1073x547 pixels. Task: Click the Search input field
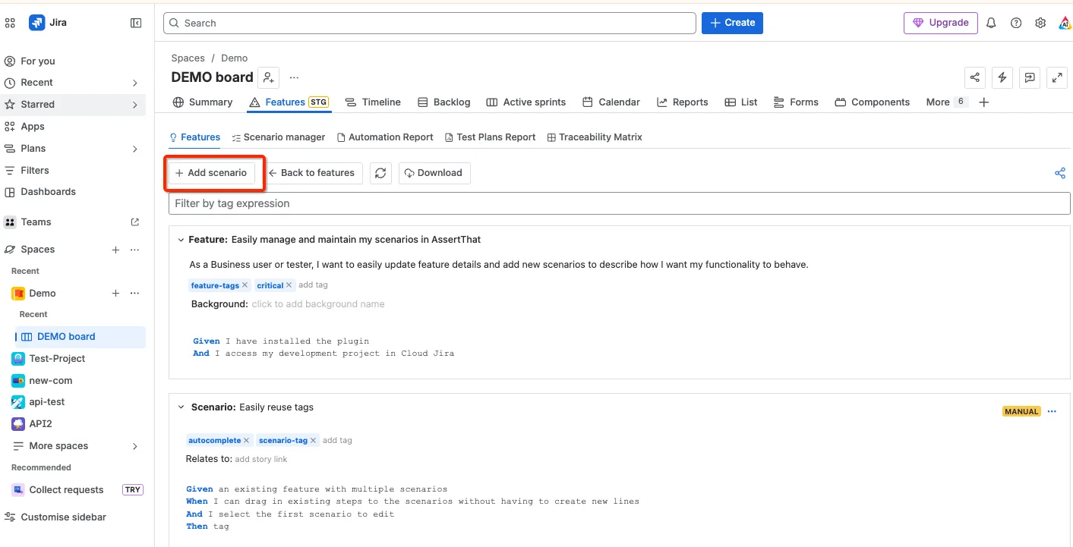click(430, 23)
